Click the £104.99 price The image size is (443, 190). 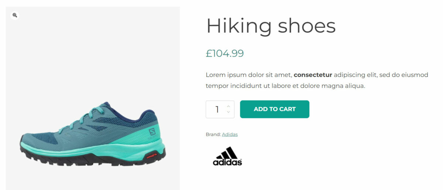[225, 54]
